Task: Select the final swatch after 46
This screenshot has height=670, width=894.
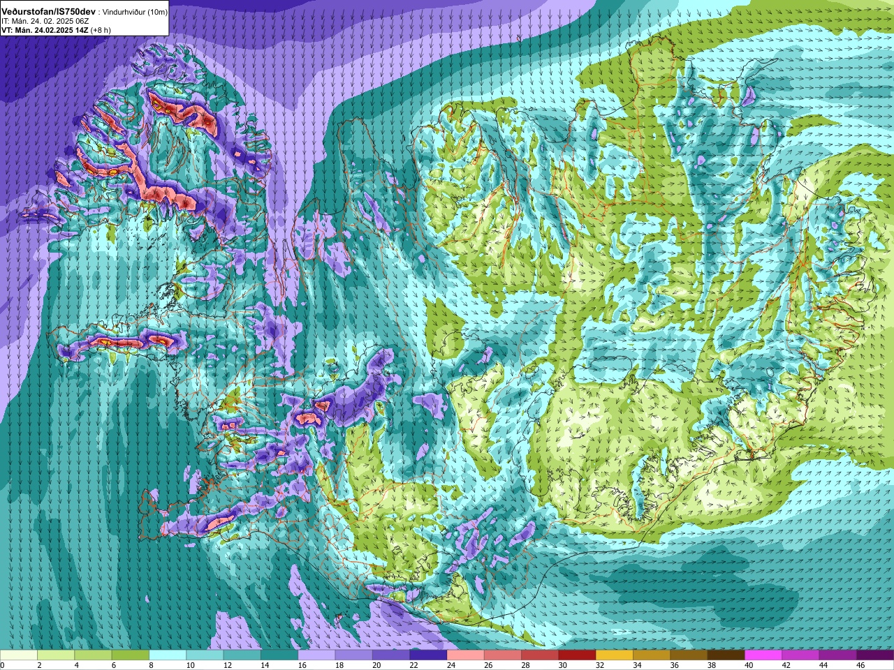Action: click(x=874, y=656)
